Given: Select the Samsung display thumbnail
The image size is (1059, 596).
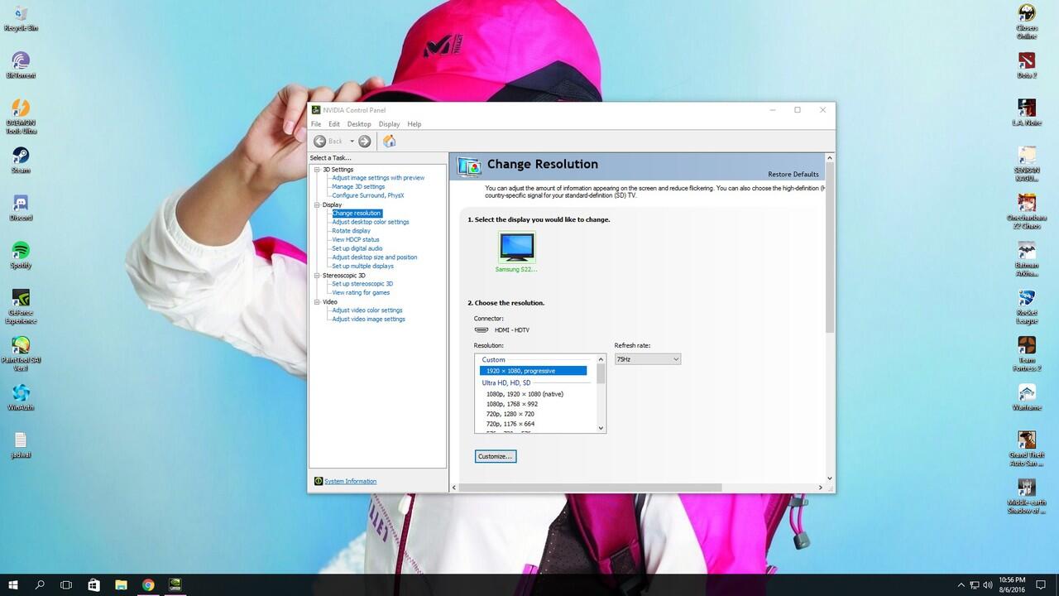Looking at the screenshot, I should [516, 247].
